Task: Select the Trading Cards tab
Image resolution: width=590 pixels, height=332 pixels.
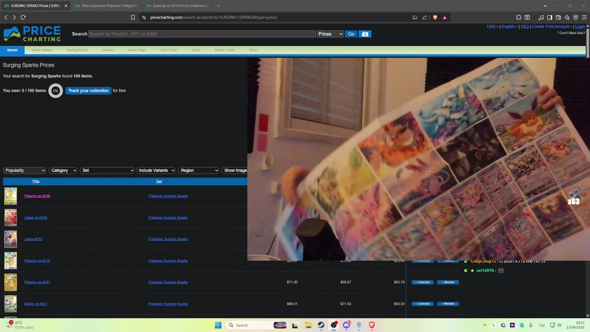Action: click(x=77, y=50)
